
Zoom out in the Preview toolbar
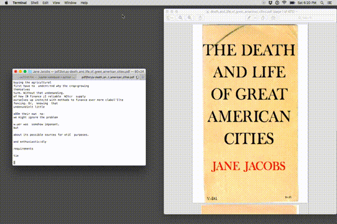tap(180, 18)
